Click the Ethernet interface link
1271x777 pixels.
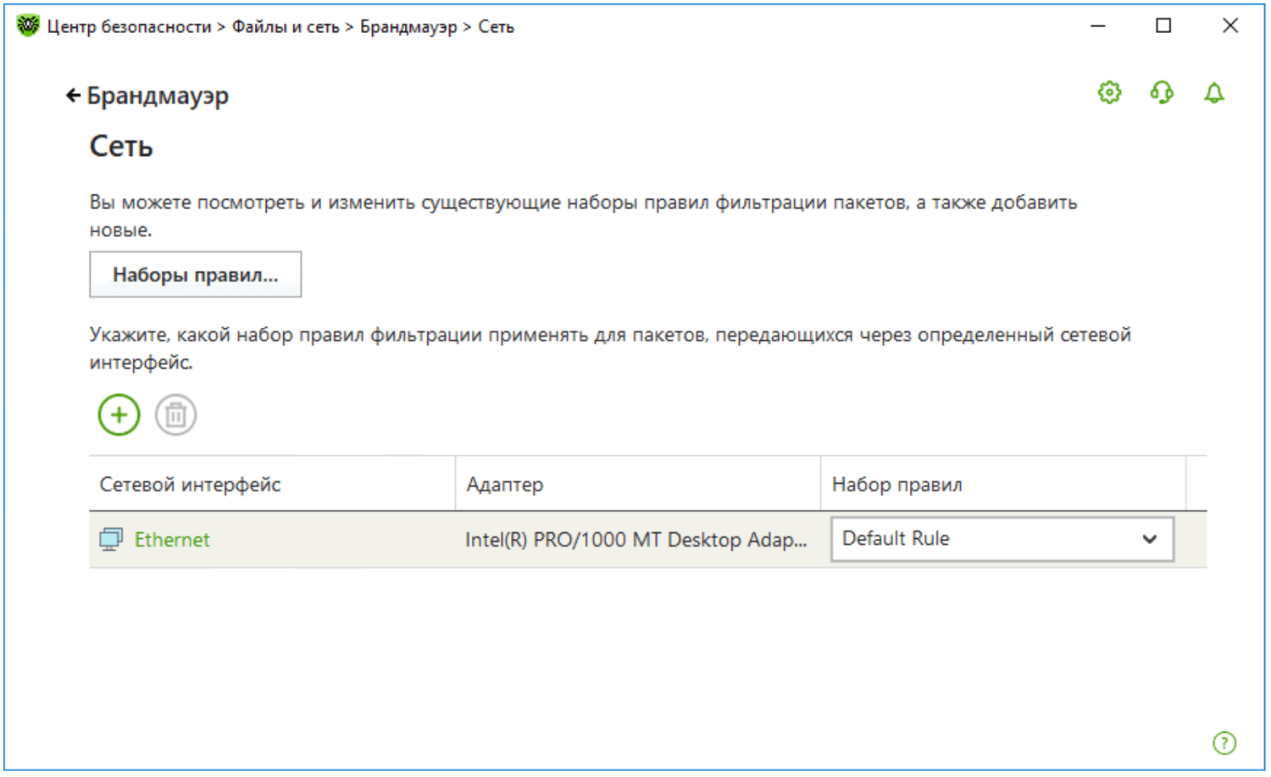172,540
